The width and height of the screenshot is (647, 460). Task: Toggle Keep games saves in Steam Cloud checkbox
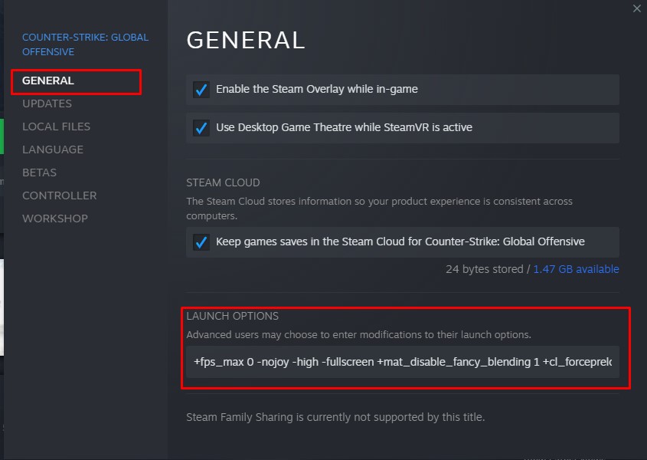coord(201,242)
